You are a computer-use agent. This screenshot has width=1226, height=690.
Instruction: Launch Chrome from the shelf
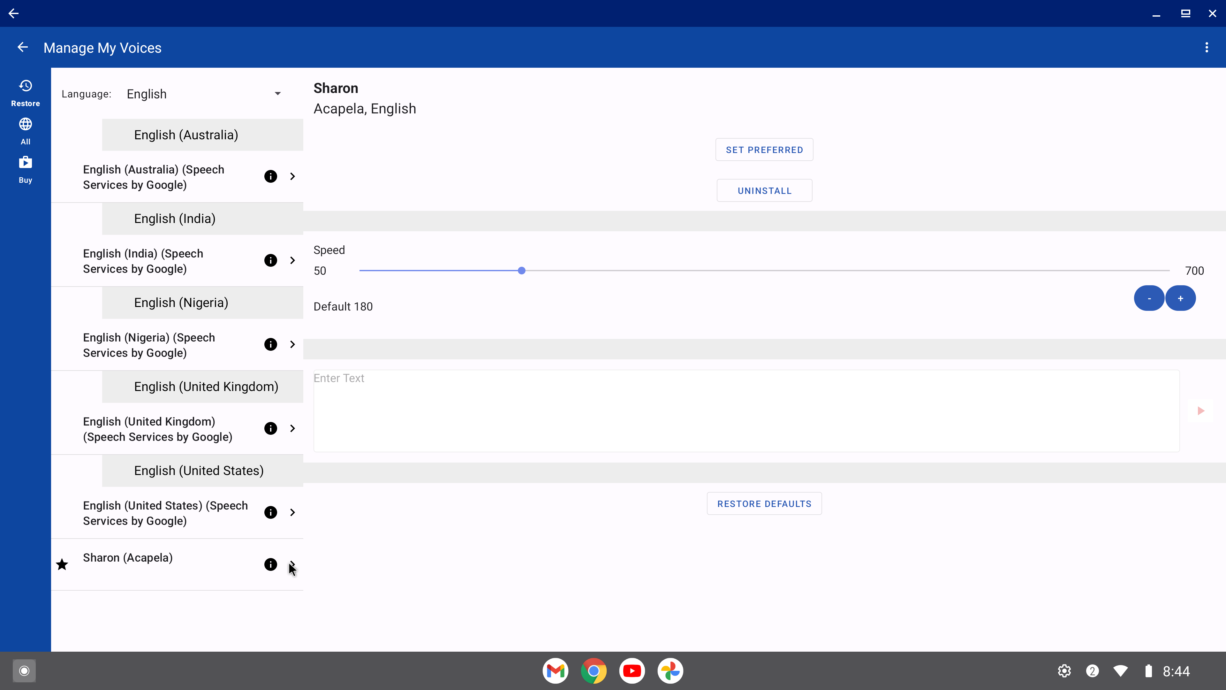click(x=594, y=671)
